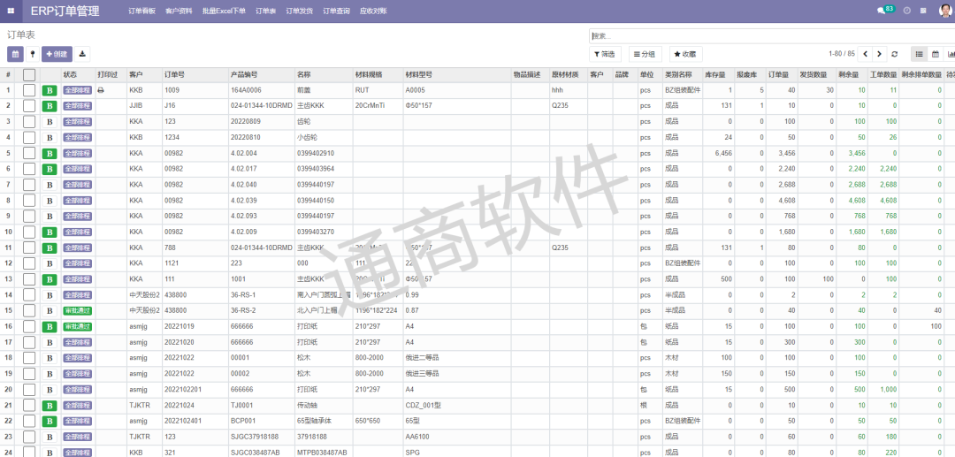Select the list view icon
The width and height of the screenshot is (955, 457).
[x=920, y=54]
